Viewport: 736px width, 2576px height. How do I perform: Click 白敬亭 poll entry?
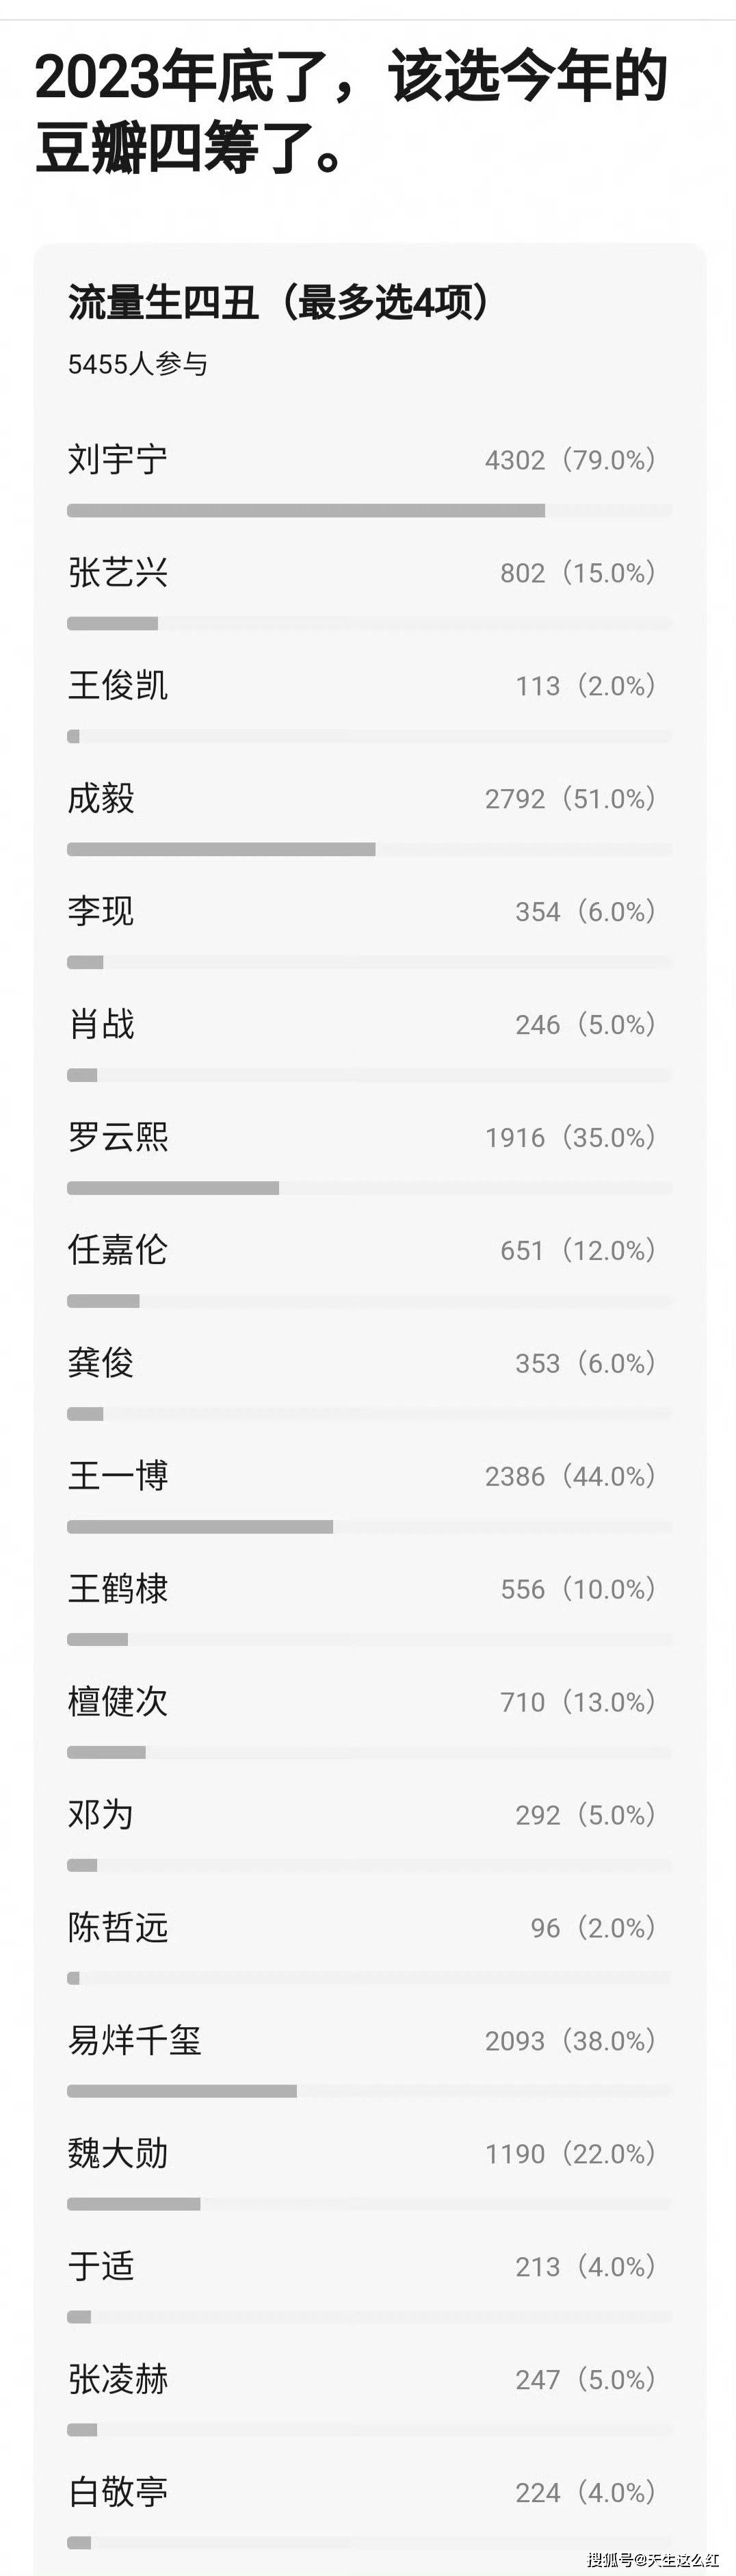pyautogui.click(x=118, y=2493)
